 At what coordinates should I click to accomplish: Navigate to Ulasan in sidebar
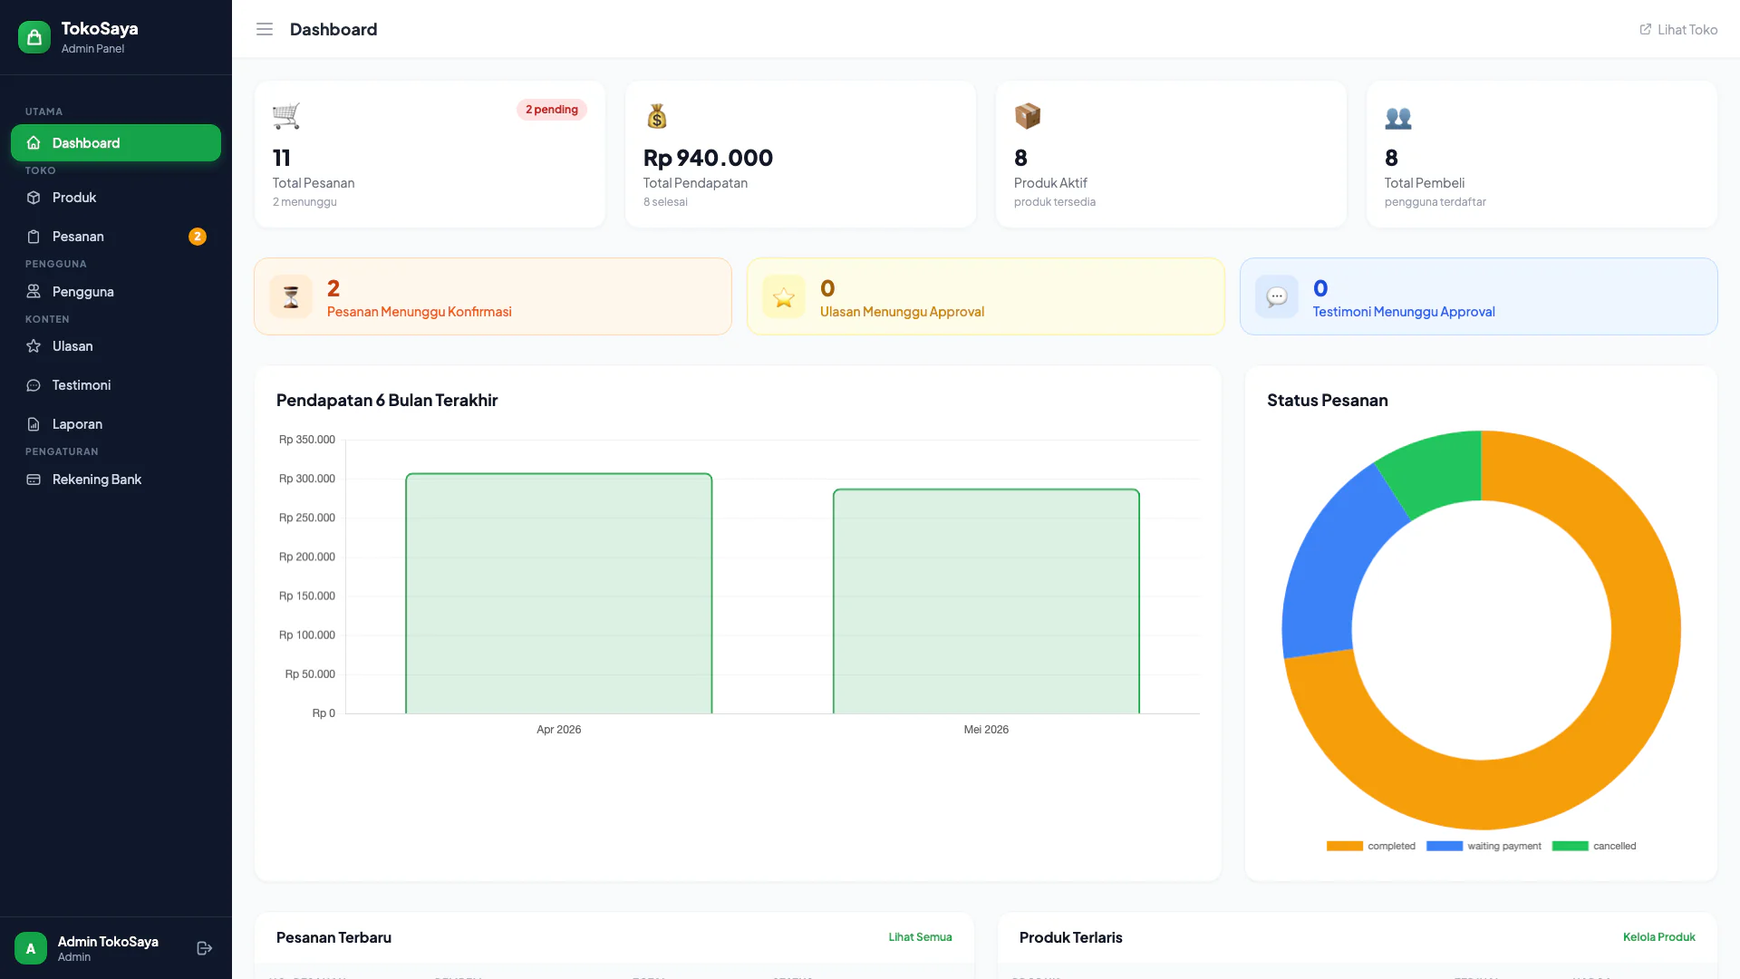tap(116, 346)
